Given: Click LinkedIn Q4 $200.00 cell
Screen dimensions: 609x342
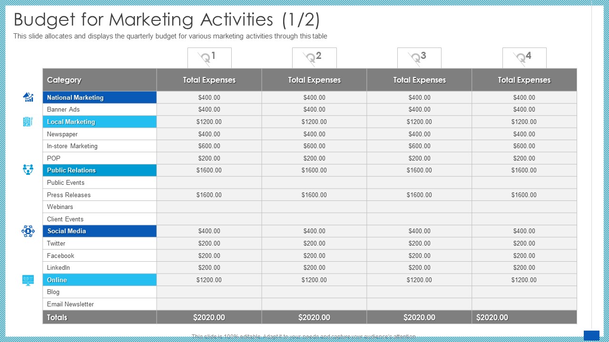Looking at the screenshot, I should click(524, 267).
